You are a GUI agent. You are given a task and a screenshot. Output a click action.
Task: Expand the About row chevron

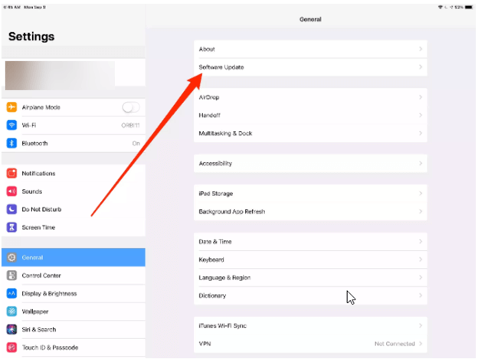[x=421, y=49]
